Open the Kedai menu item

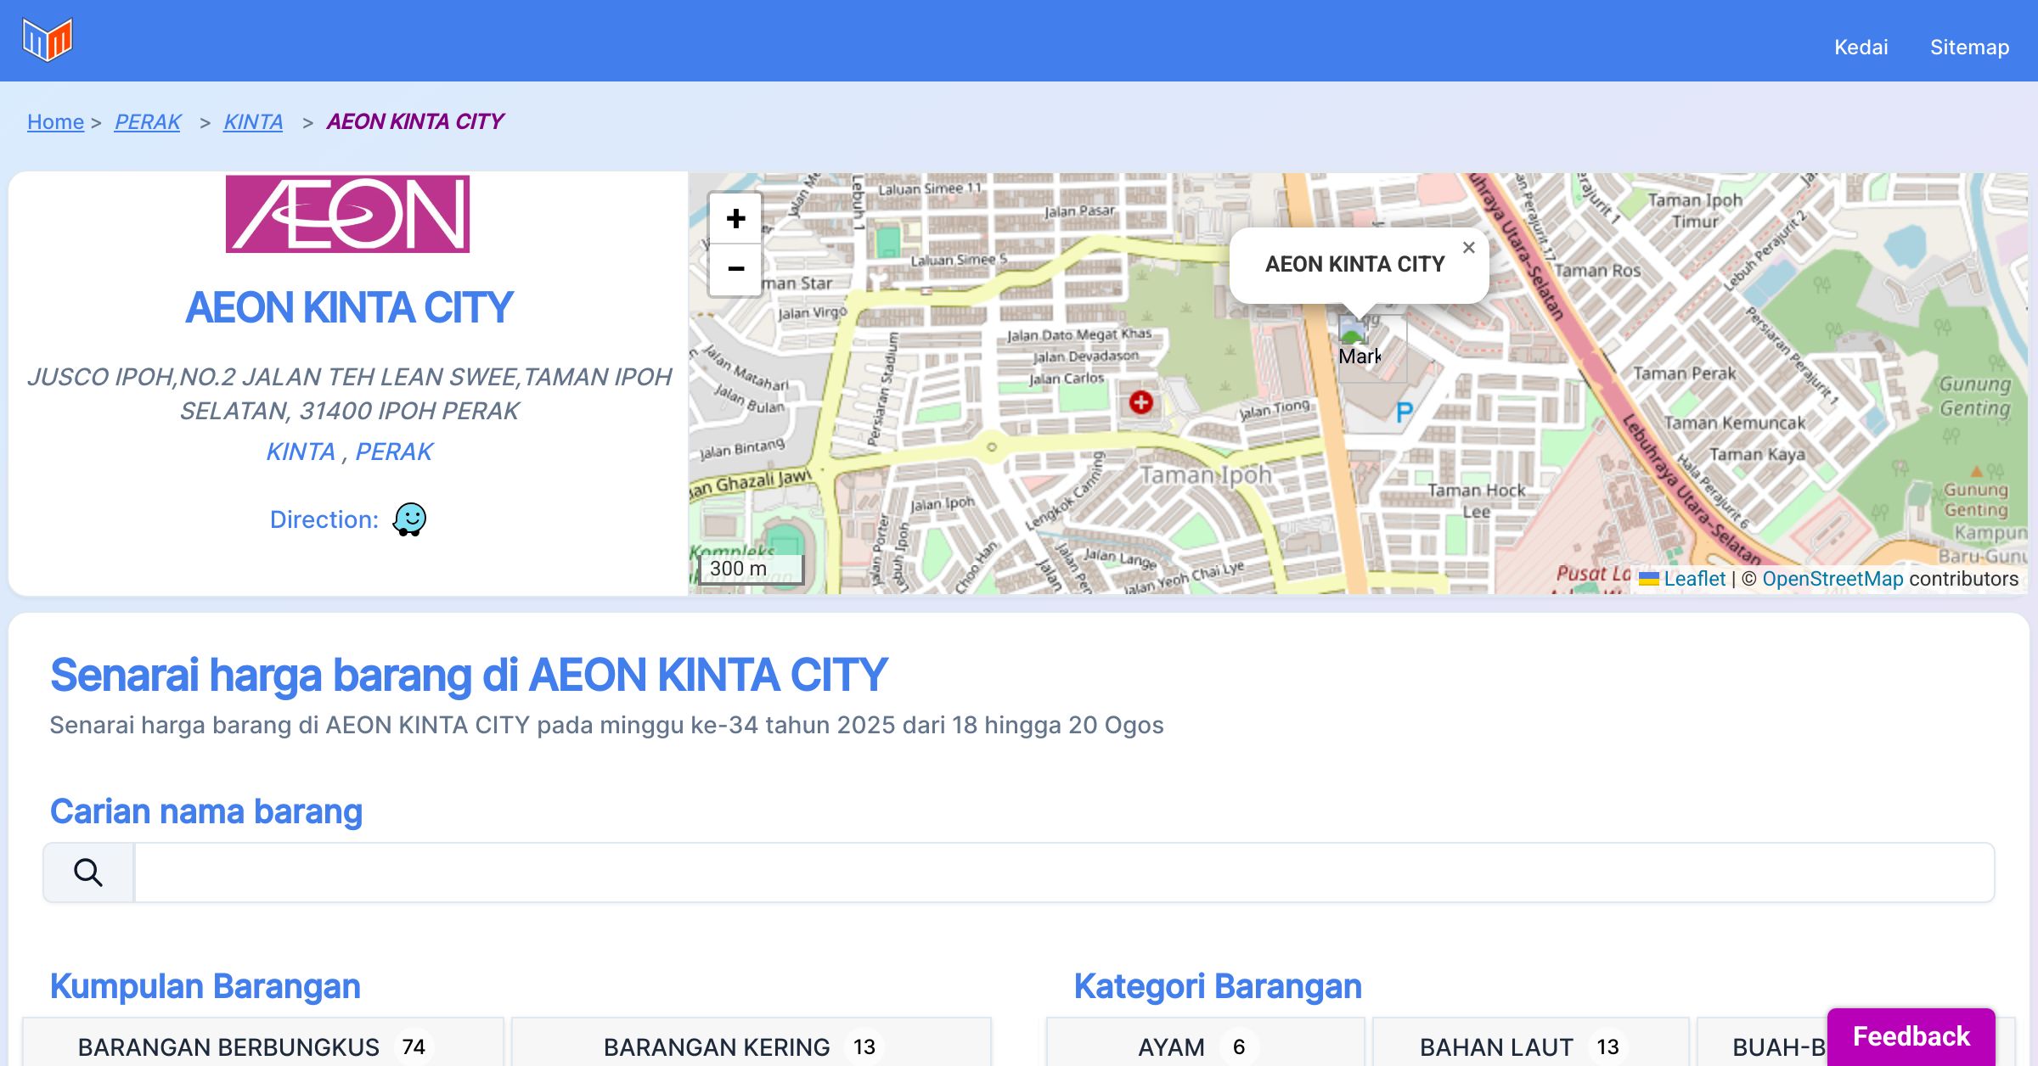[1861, 48]
